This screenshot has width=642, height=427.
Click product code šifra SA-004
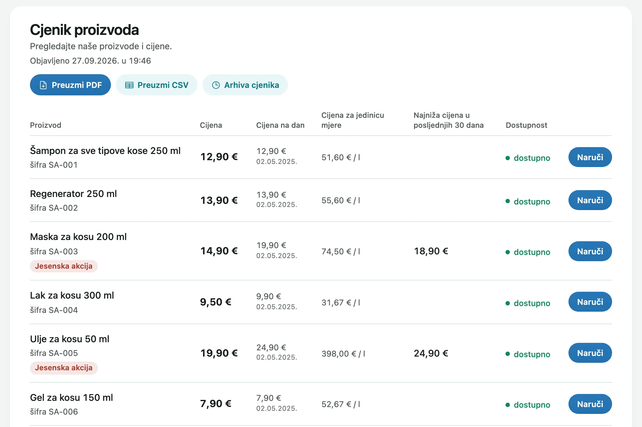[54, 310]
